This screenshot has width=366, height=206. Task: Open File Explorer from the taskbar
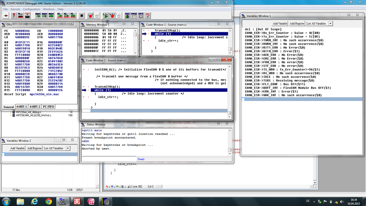click(20, 201)
